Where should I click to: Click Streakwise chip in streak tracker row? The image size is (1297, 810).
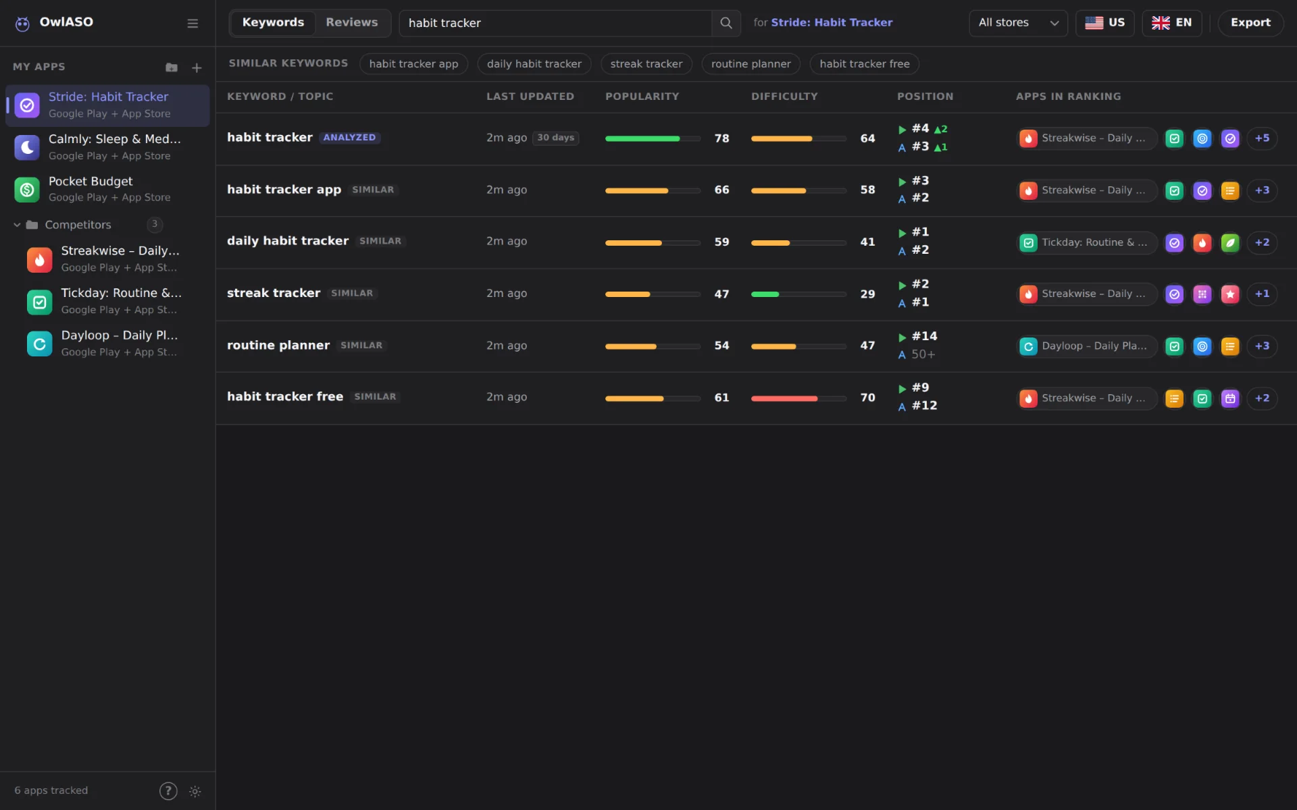[x=1087, y=294]
